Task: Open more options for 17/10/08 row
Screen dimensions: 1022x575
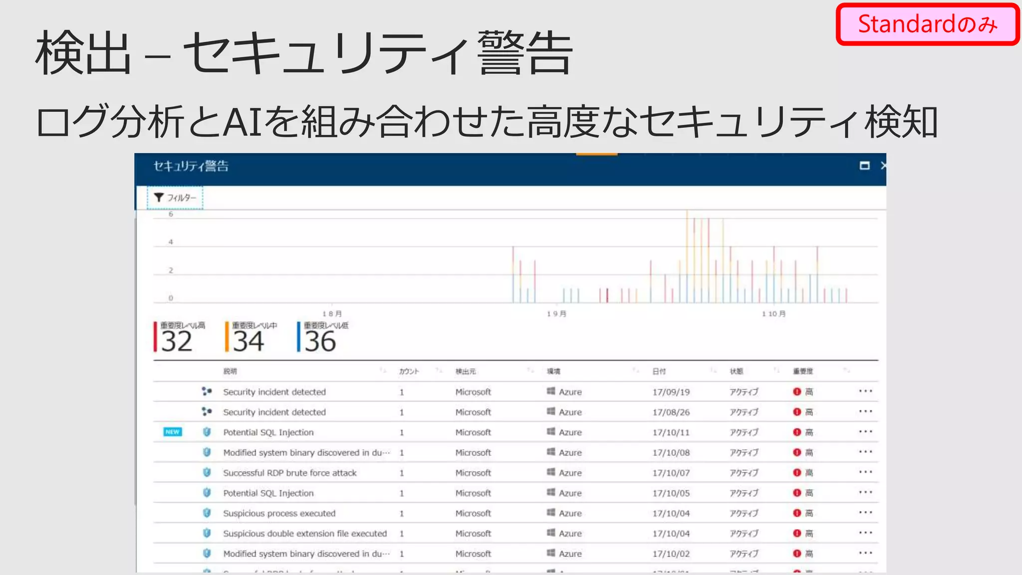Action: click(x=865, y=452)
